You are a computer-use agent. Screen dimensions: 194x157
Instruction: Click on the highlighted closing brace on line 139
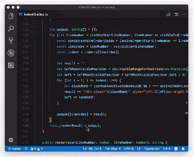point(50,120)
